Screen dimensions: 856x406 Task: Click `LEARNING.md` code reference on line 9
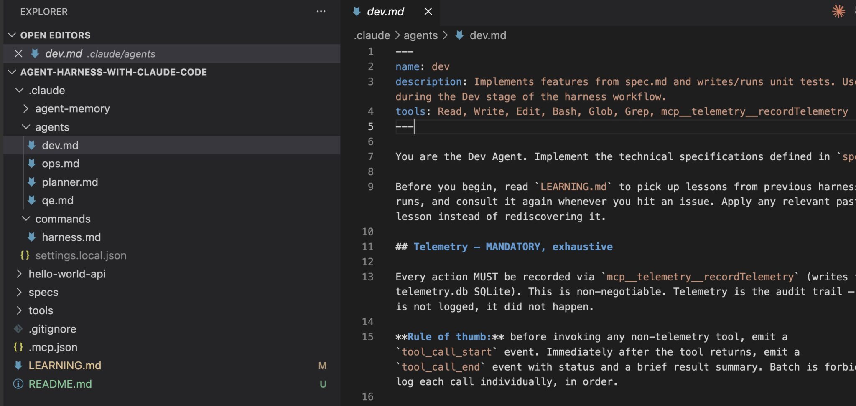[573, 187]
